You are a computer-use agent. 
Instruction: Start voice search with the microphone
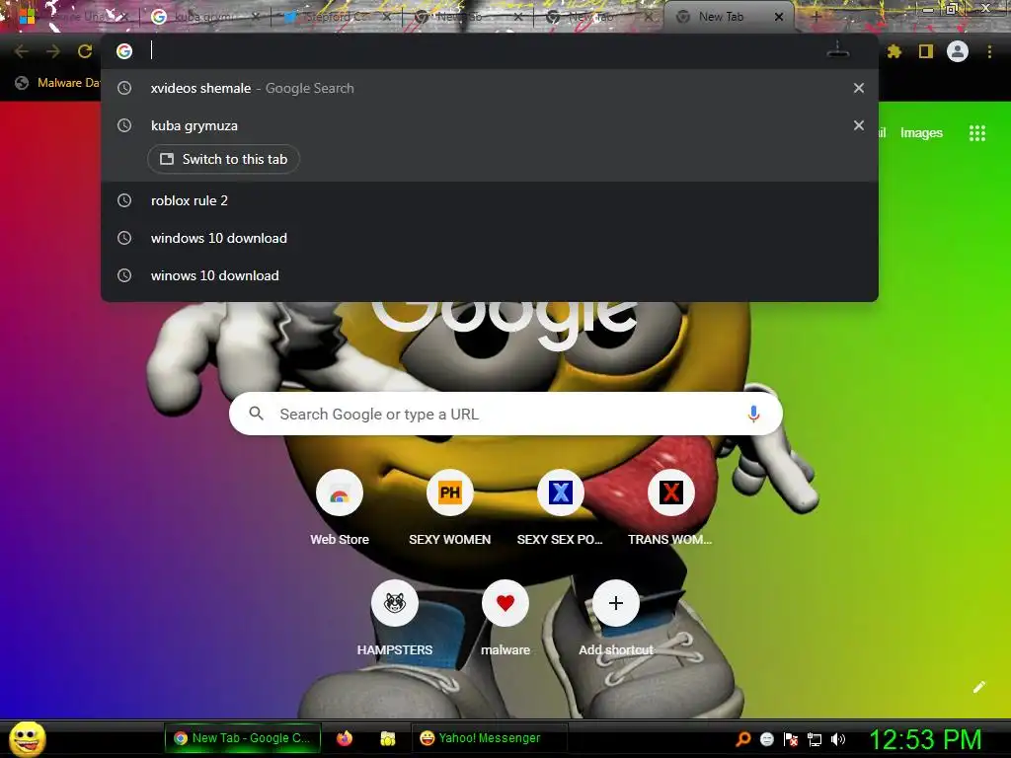(753, 414)
